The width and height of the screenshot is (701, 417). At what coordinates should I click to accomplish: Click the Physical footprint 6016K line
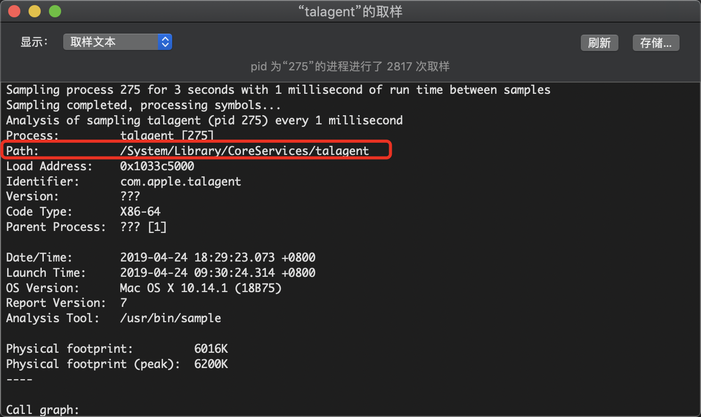(117, 349)
